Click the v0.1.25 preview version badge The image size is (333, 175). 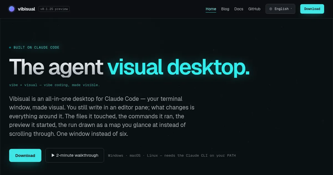tap(54, 9)
